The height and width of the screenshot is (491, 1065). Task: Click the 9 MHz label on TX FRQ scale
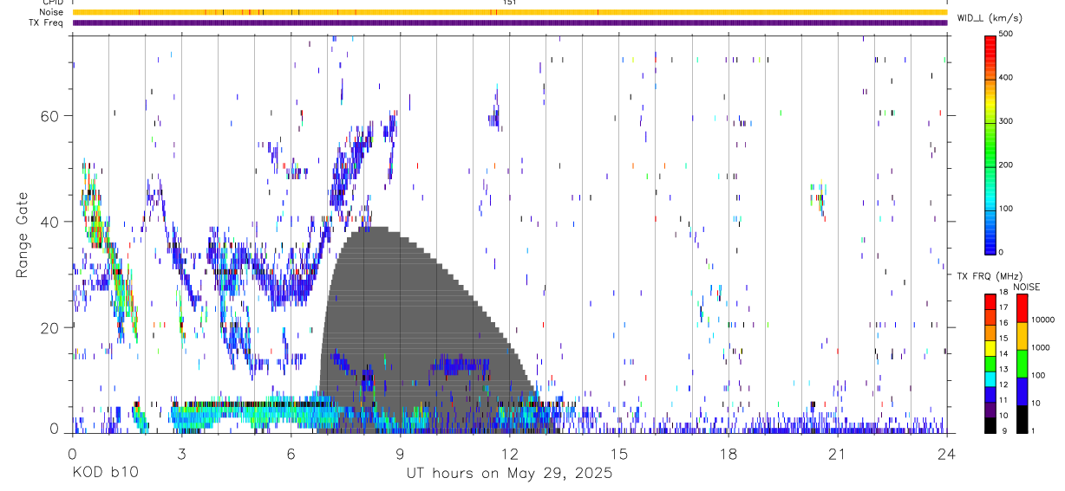tap(1003, 431)
